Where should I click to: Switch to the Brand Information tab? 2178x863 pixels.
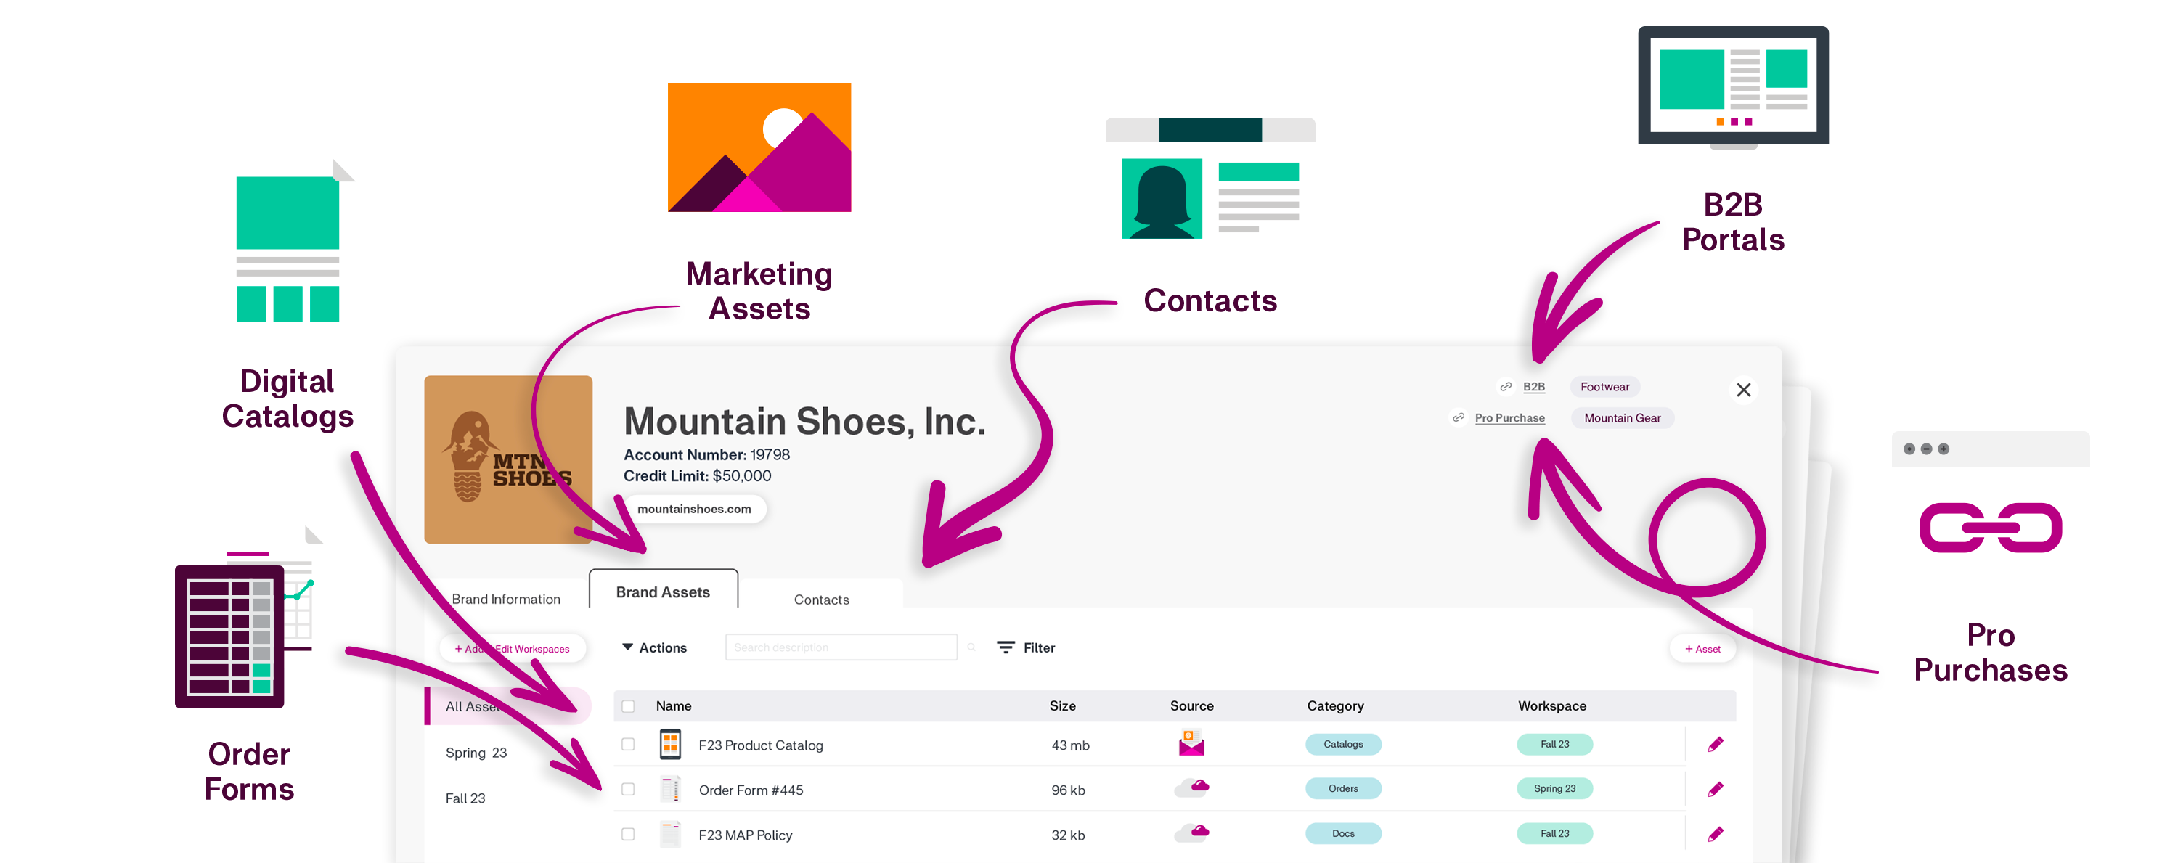click(505, 598)
